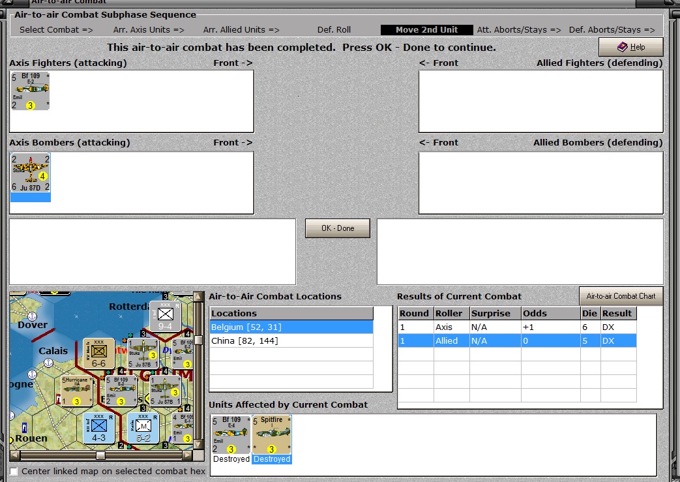Click the Dover city label on map
Screen dimensions: 680x482
pyautogui.click(x=33, y=325)
